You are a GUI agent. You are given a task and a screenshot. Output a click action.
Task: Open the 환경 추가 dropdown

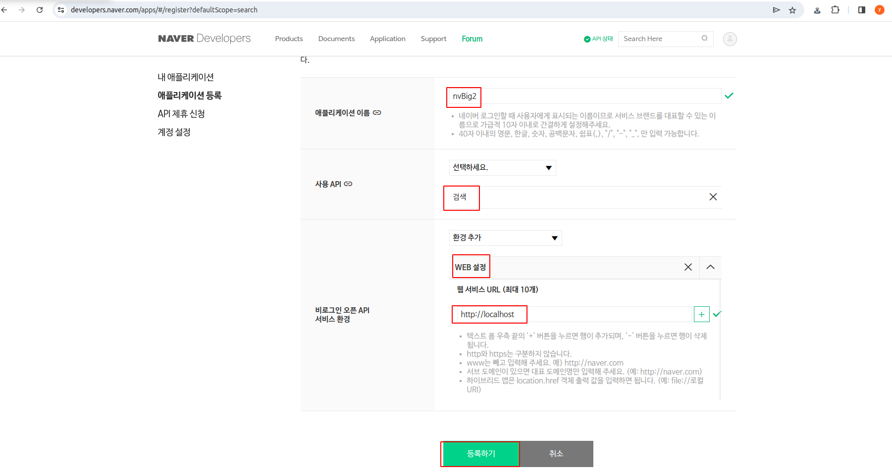[506, 238]
